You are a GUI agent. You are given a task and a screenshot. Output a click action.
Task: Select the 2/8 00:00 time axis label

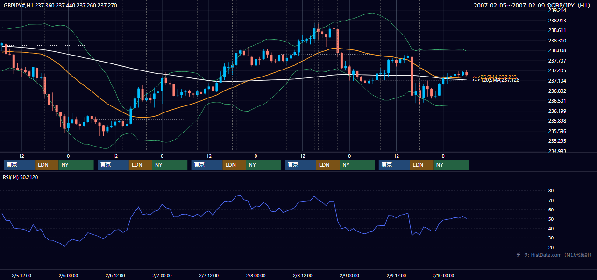click(256, 275)
